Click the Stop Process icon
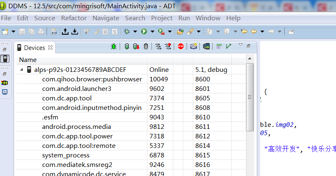The image size is (336, 176). pyautogui.click(x=181, y=46)
